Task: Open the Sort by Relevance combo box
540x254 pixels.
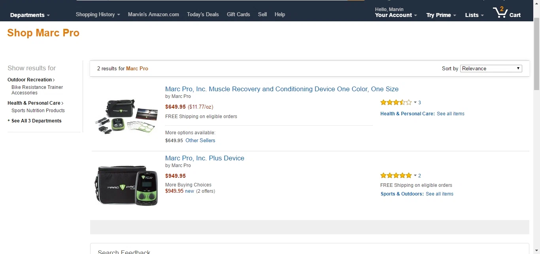Action: pos(491,68)
